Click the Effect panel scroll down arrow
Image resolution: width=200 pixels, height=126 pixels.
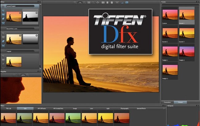tap(40, 68)
